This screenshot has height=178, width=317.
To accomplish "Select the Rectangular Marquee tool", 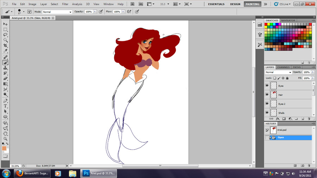I will [x=5, y=30].
